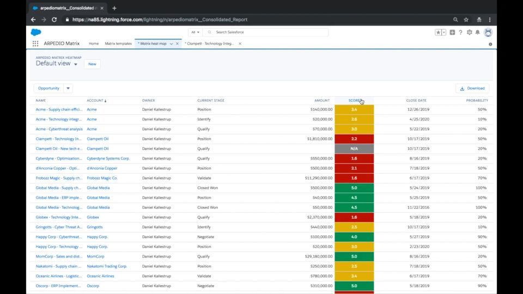
Task: Open the Oceanic Airlines account link
Action: (x=100, y=276)
